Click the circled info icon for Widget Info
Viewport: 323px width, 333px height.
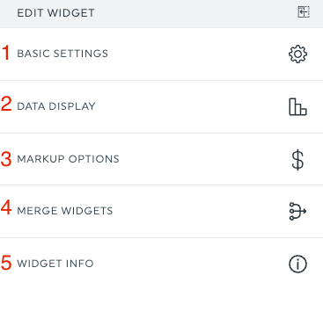[297, 264]
